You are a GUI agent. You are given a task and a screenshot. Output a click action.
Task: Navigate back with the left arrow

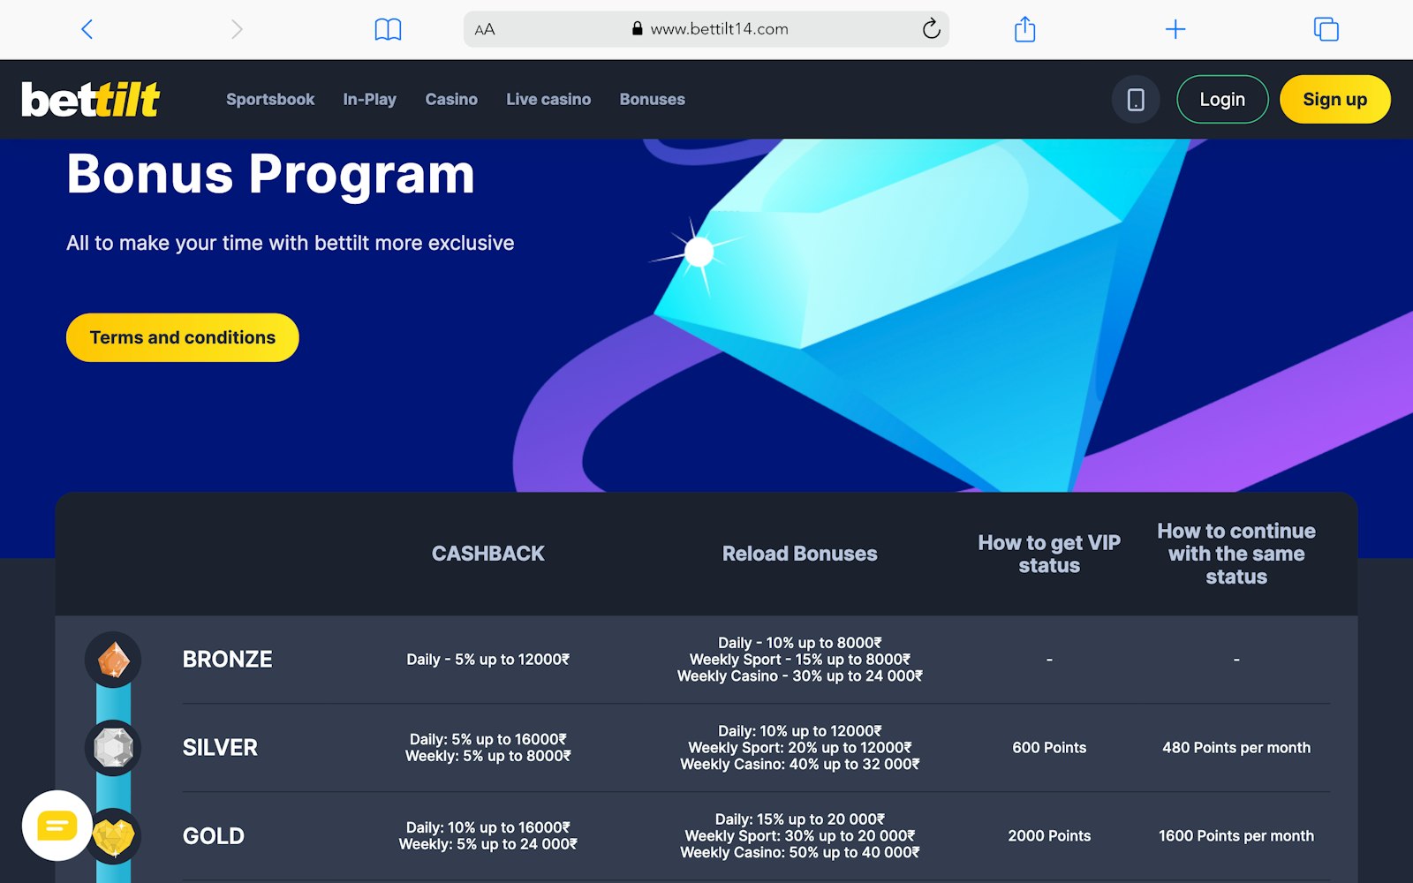pyautogui.click(x=86, y=28)
